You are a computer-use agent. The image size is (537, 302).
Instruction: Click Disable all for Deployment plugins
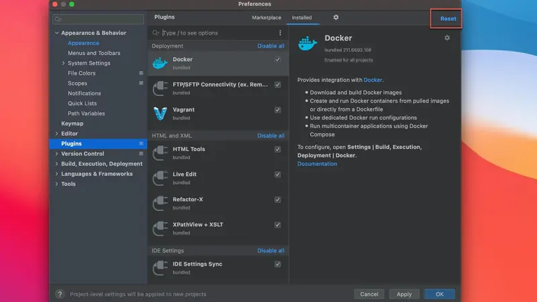click(271, 46)
